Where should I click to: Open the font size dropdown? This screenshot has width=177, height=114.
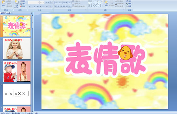pos(42,2)
